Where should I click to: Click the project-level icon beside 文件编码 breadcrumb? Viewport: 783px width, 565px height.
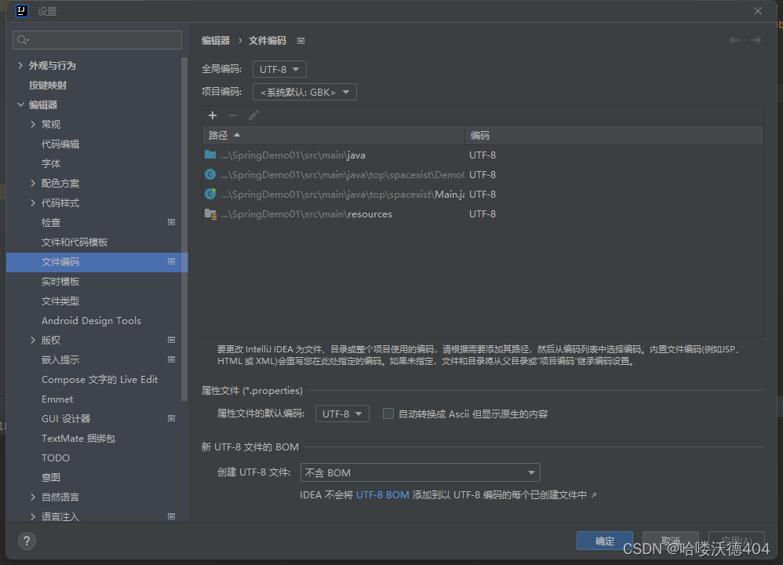coord(300,41)
